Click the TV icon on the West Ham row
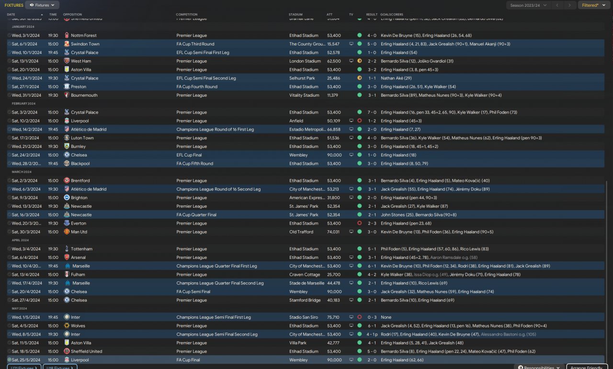This screenshot has height=369, width=613. coord(351,61)
